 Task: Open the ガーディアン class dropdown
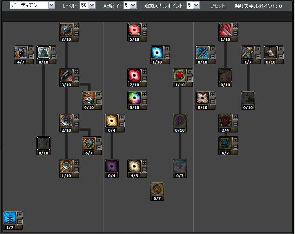(x=33, y=5)
